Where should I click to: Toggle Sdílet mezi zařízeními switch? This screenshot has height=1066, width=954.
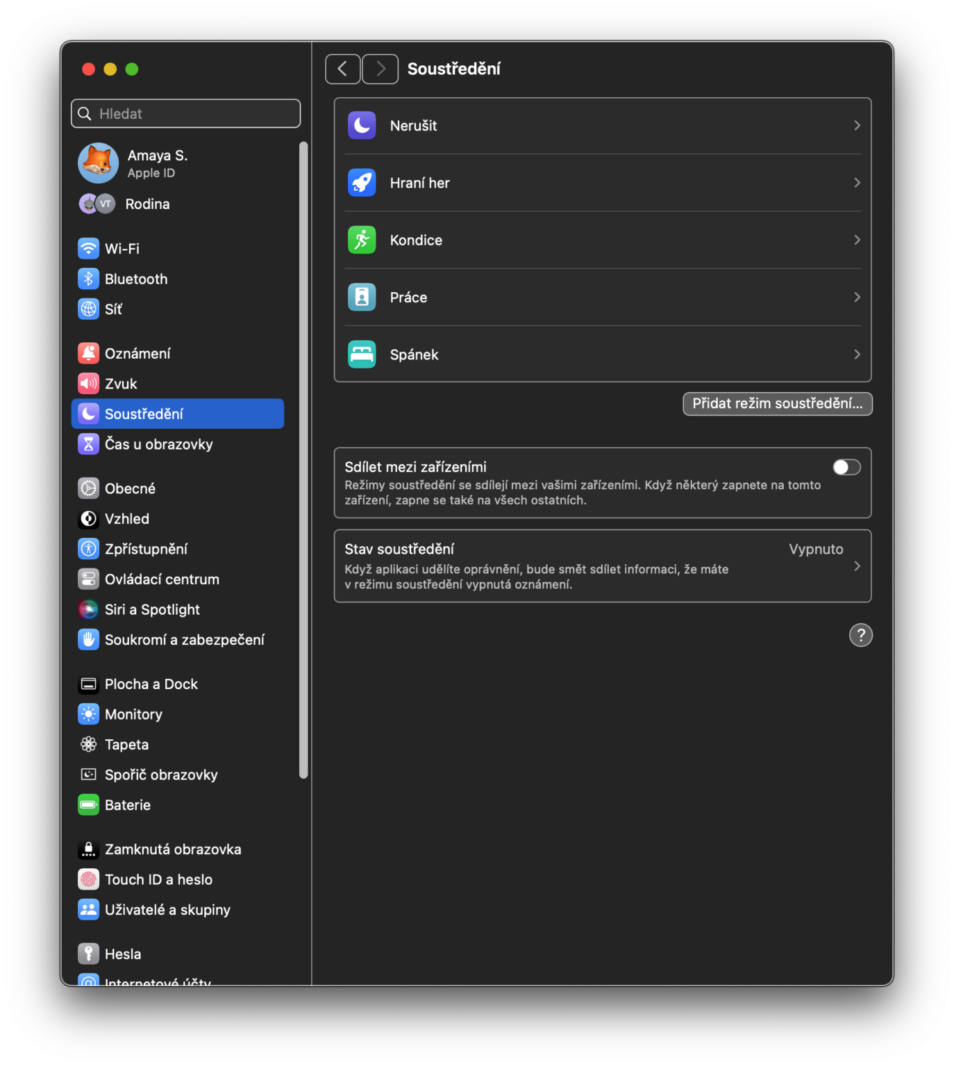click(846, 467)
